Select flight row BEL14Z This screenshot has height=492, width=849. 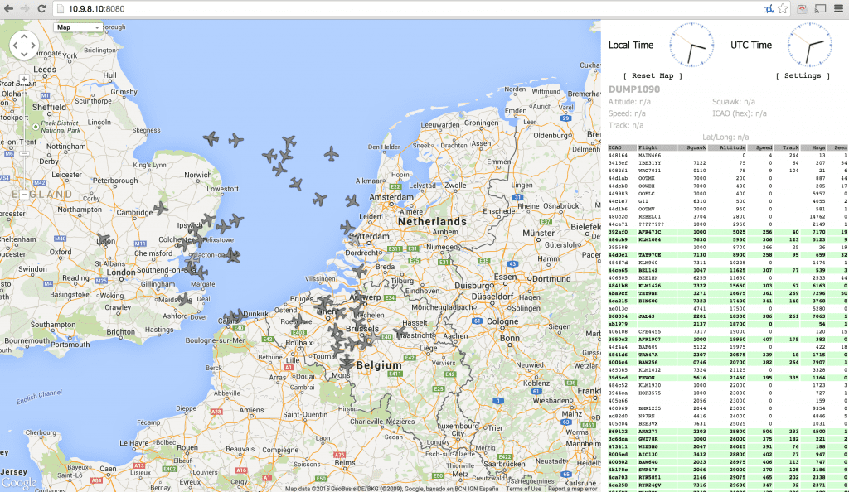click(x=728, y=270)
